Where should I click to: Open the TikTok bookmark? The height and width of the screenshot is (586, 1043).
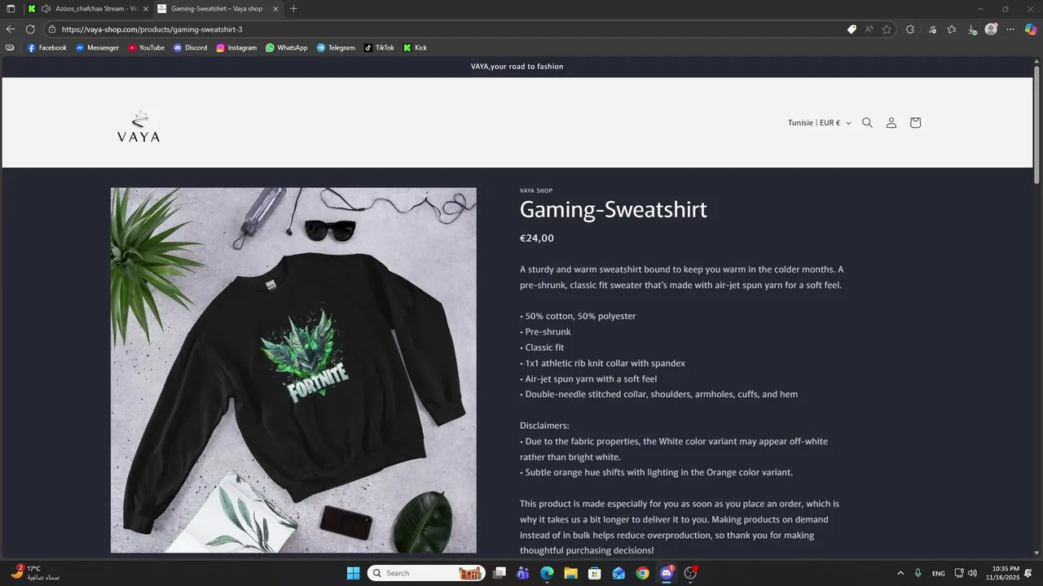[x=379, y=48]
